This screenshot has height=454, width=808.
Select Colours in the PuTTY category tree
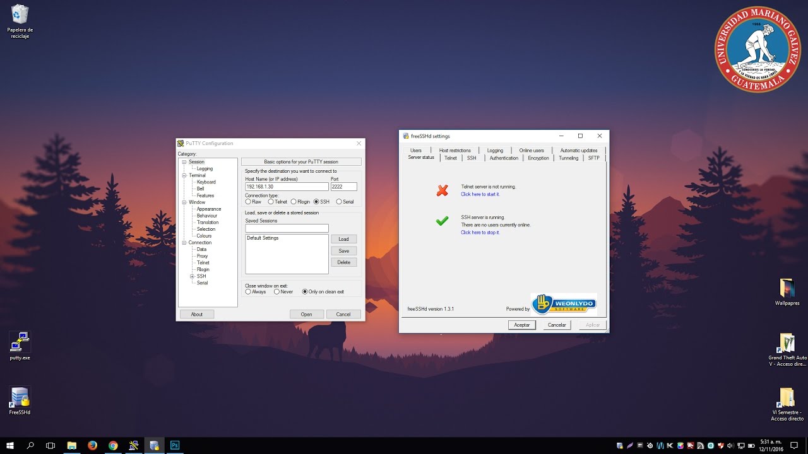coord(204,236)
